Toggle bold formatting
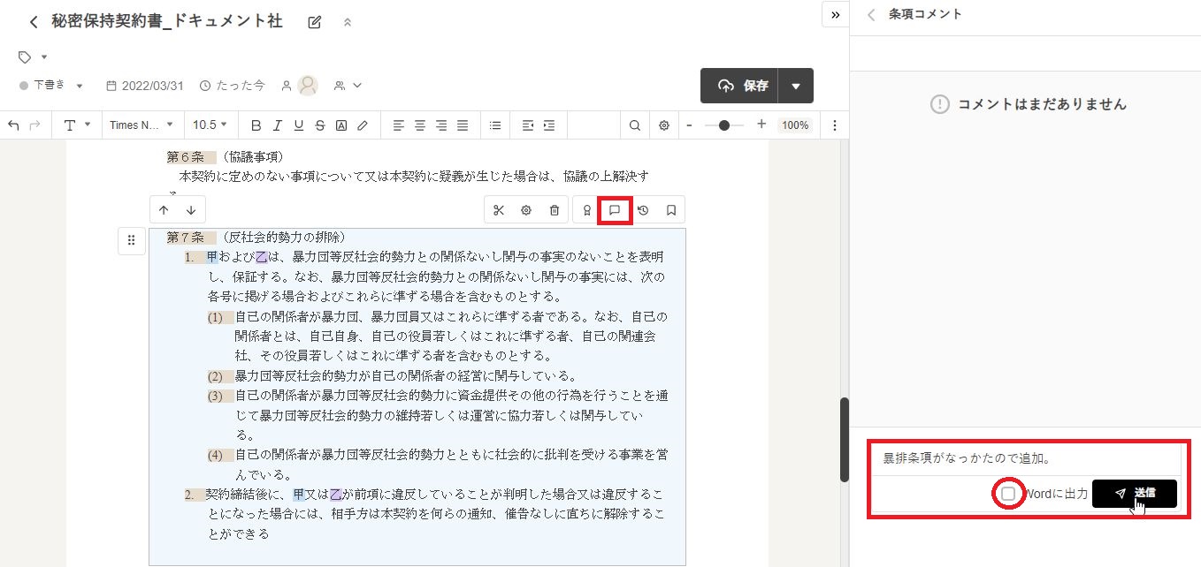 click(256, 125)
